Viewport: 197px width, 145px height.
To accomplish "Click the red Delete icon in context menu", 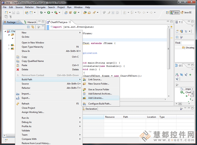I will click(18, 69).
